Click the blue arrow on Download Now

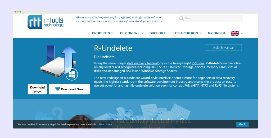pos(57,89)
